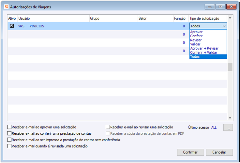Click the scroll down arrow of the grid
This screenshot has height=163, width=240.
point(230,118)
